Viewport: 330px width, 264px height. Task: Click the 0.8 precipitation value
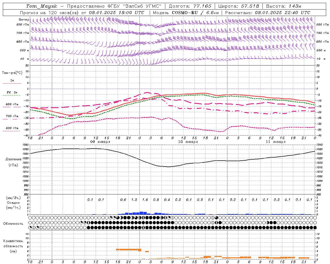point(156,200)
